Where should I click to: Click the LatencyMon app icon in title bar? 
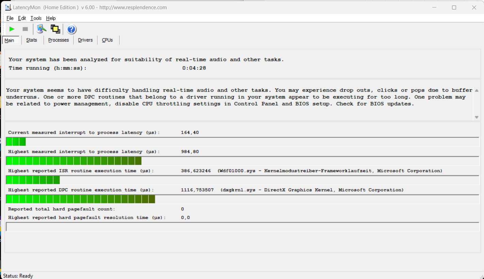click(x=8, y=7)
